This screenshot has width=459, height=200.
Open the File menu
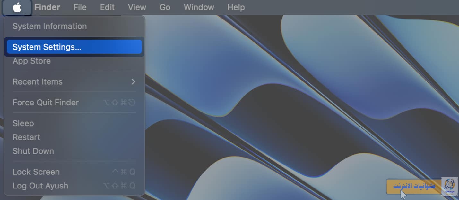[80, 7]
